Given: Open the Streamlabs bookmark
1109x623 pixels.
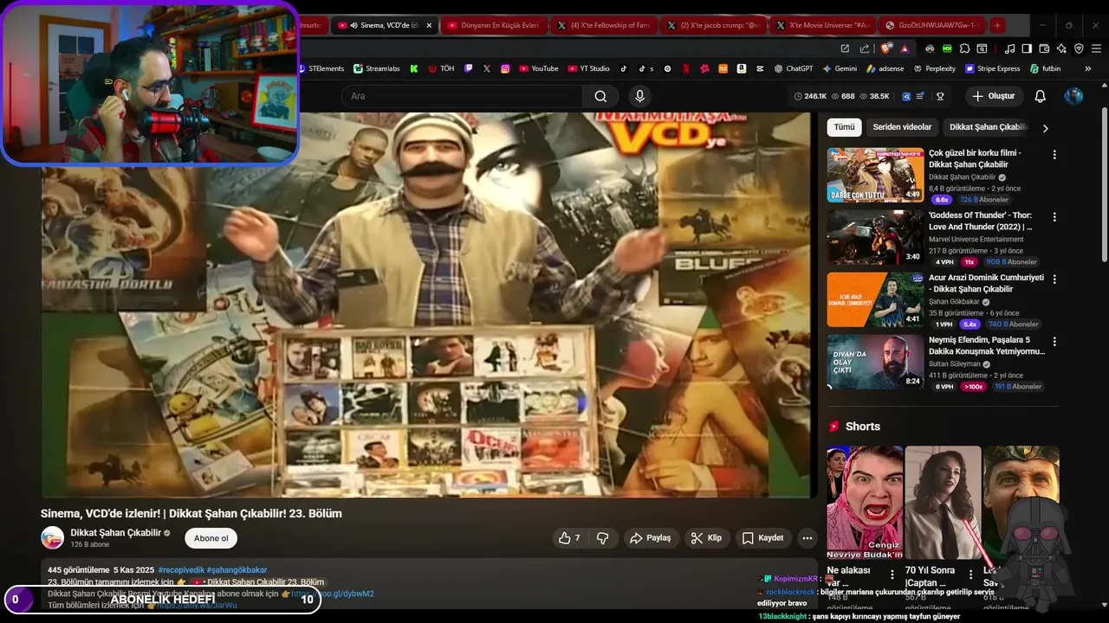Looking at the screenshot, I should click(x=376, y=68).
